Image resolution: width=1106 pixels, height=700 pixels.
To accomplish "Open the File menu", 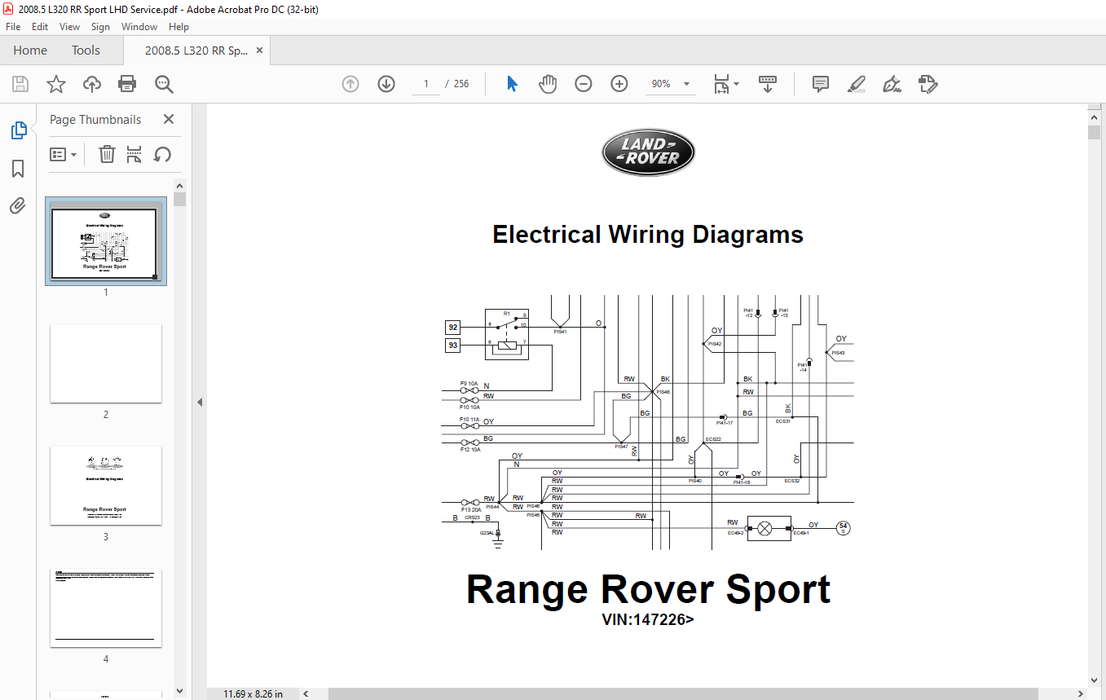I will pyautogui.click(x=13, y=27).
